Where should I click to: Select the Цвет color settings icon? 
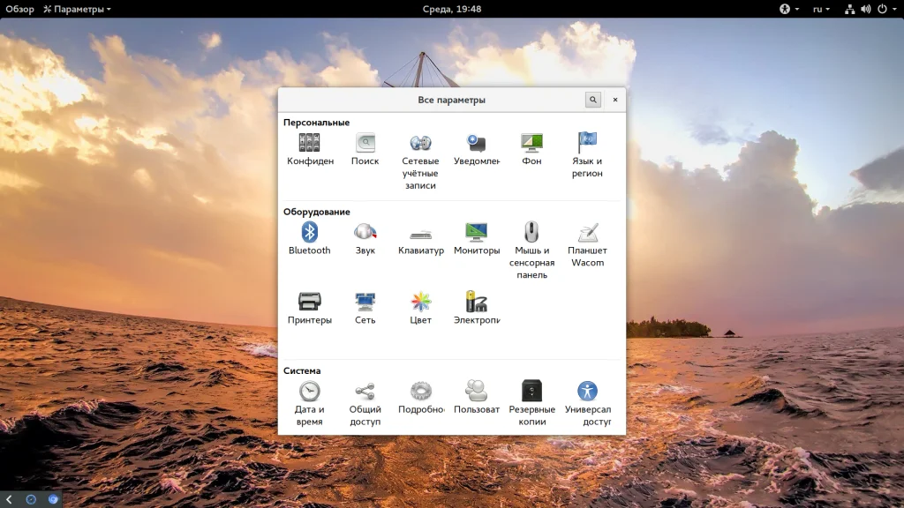pos(420,303)
